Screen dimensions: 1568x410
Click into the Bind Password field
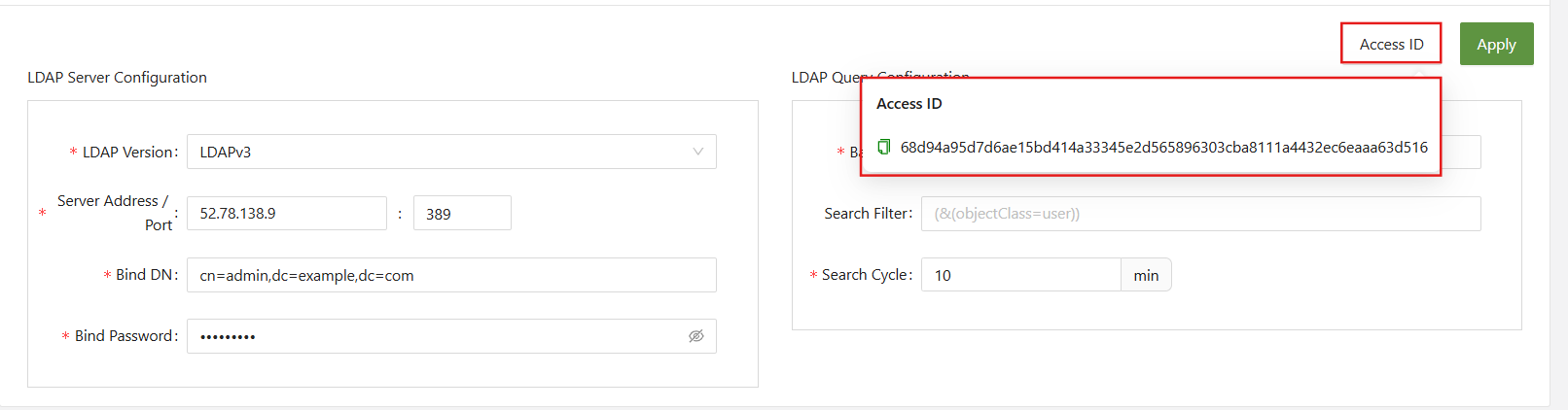click(438, 336)
